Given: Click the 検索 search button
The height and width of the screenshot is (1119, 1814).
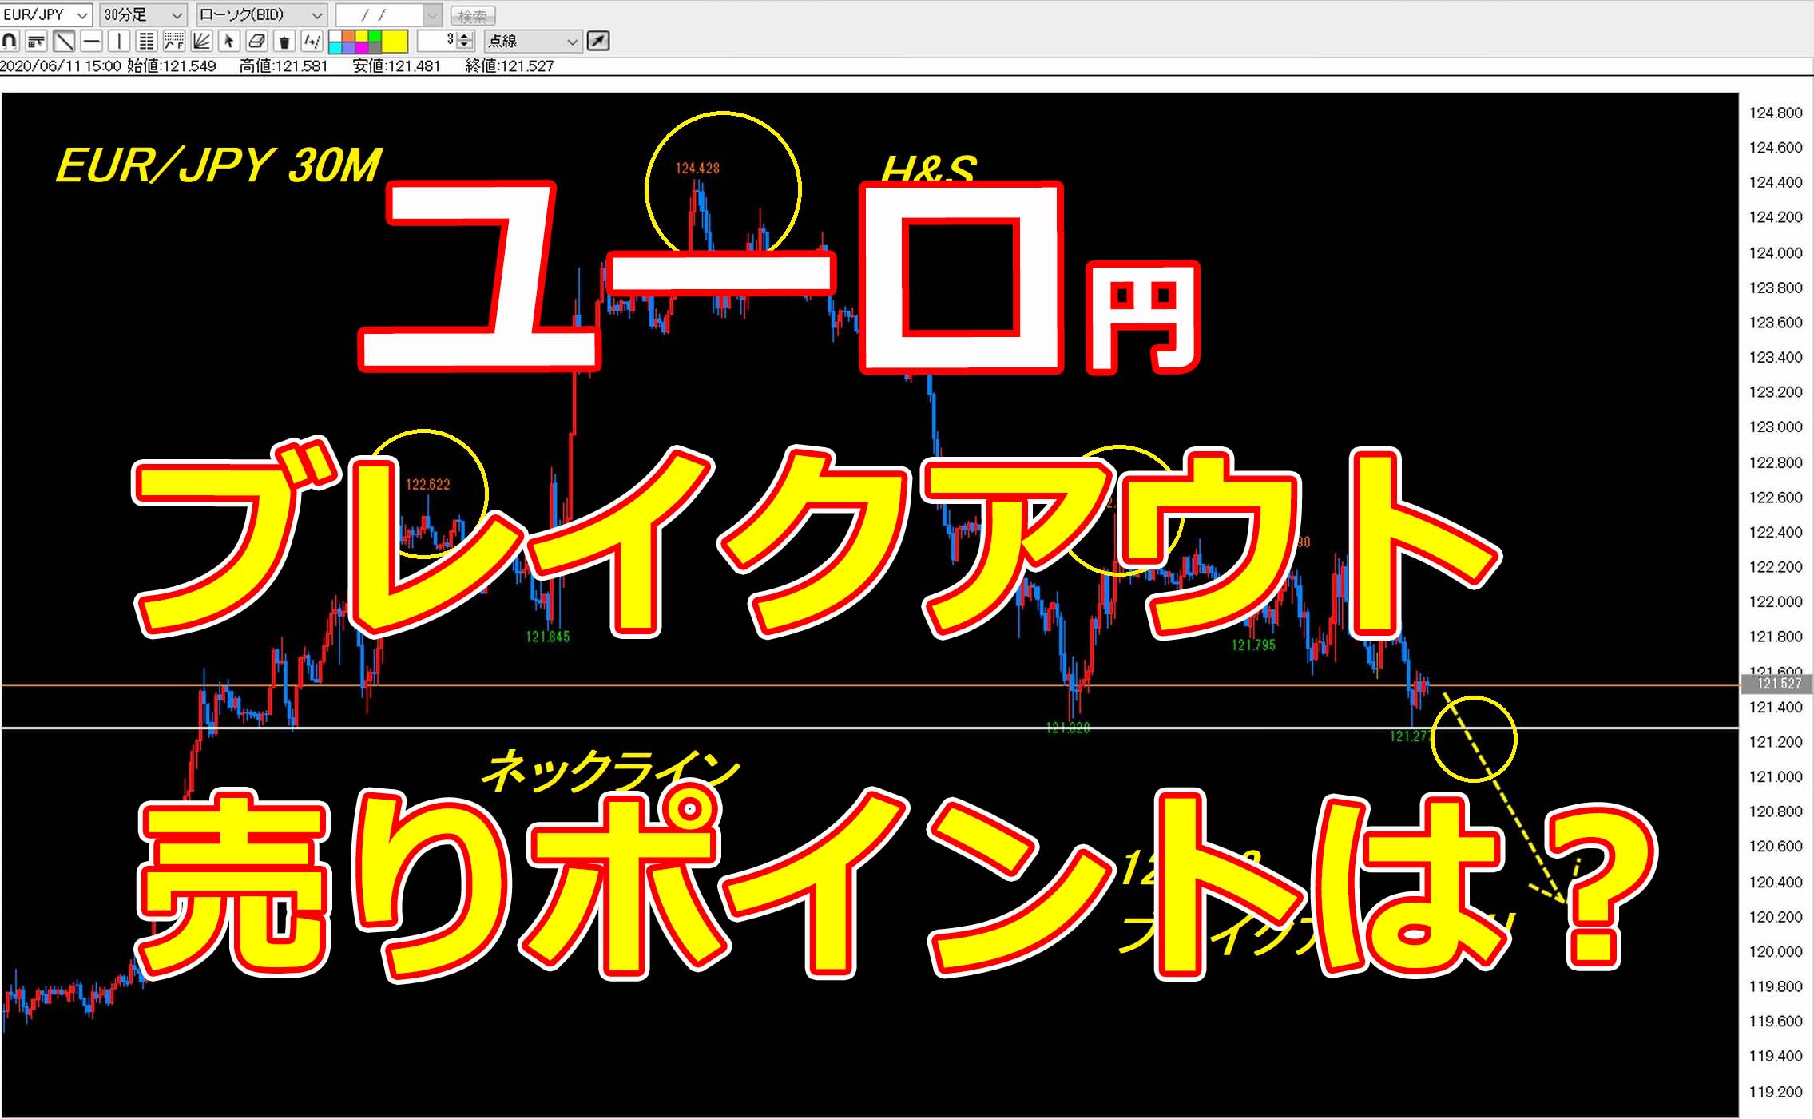Looking at the screenshot, I should (473, 16).
